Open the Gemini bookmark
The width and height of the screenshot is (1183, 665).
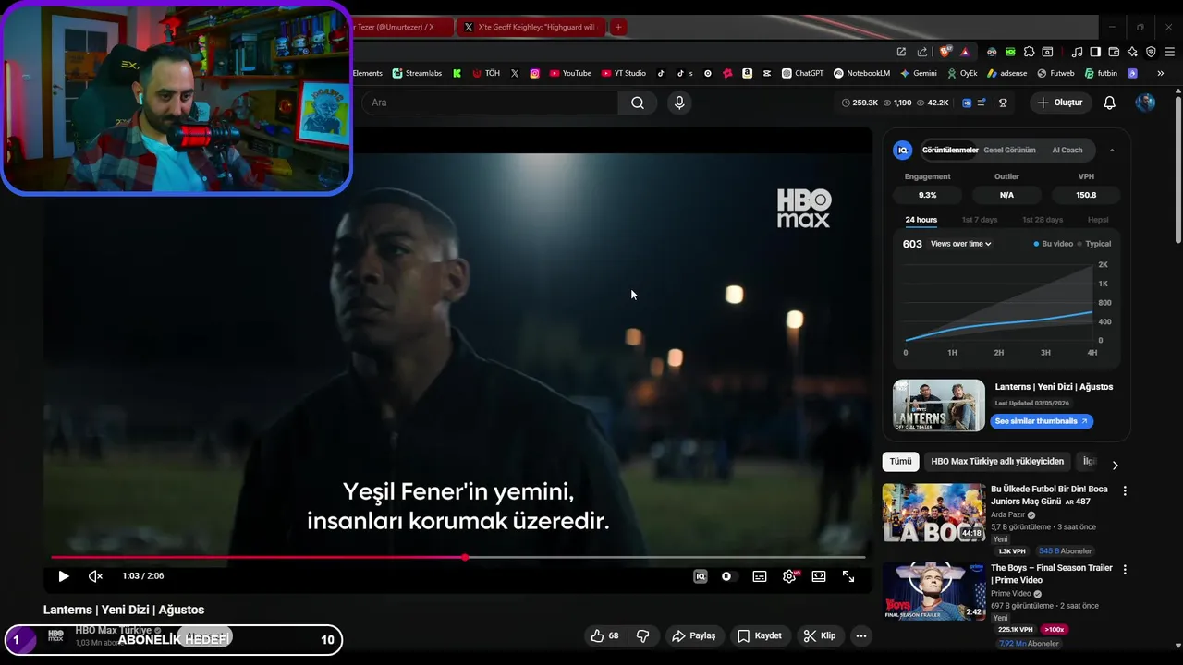pos(918,73)
